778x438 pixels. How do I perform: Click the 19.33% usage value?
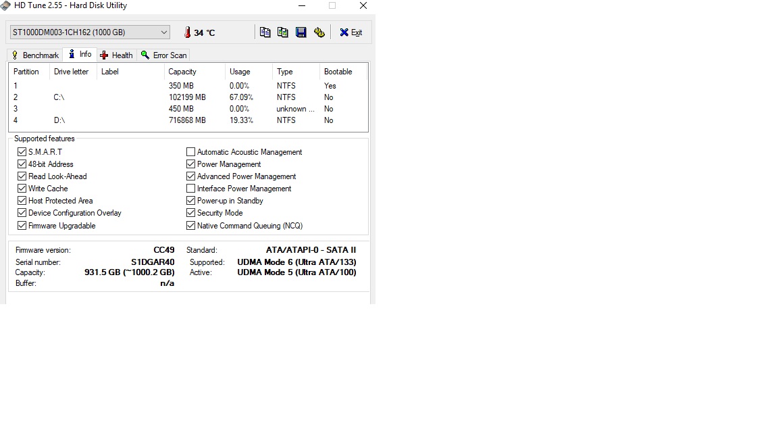click(241, 120)
